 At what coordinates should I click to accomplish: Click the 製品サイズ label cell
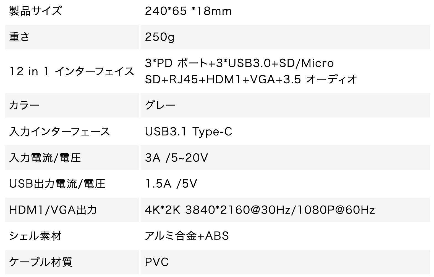click(x=35, y=11)
